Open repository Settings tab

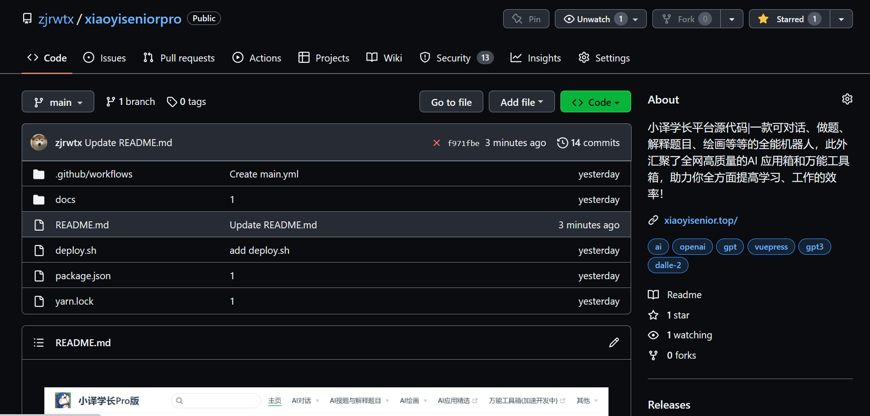pos(604,58)
